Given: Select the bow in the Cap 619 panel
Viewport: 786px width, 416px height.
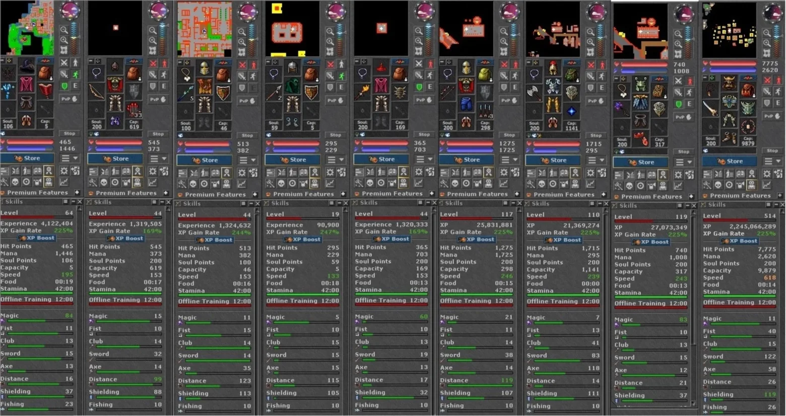Looking at the screenshot, I should [96, 91].
